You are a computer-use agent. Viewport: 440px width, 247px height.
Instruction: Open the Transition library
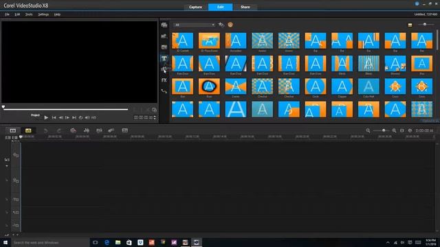(164, 47)
